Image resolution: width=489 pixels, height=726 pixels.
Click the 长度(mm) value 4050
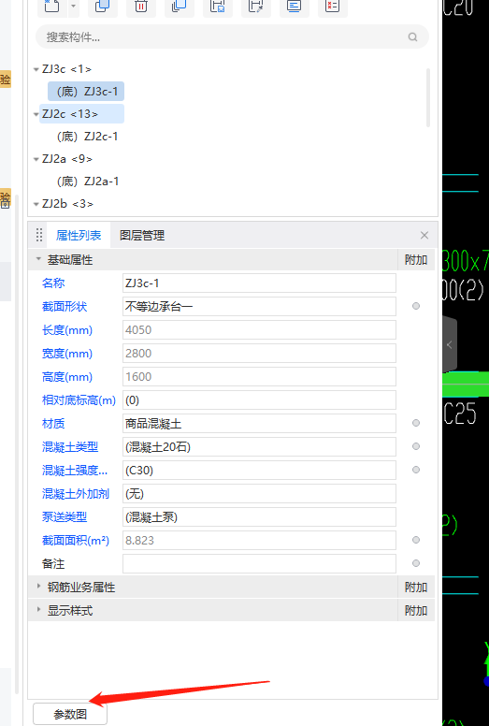point(259,329)
